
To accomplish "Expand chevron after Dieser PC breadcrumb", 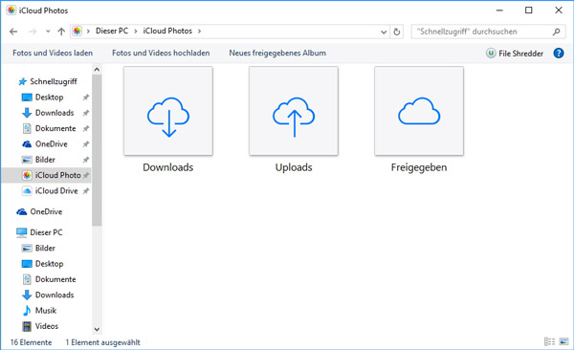I will [x=136, y=32].
